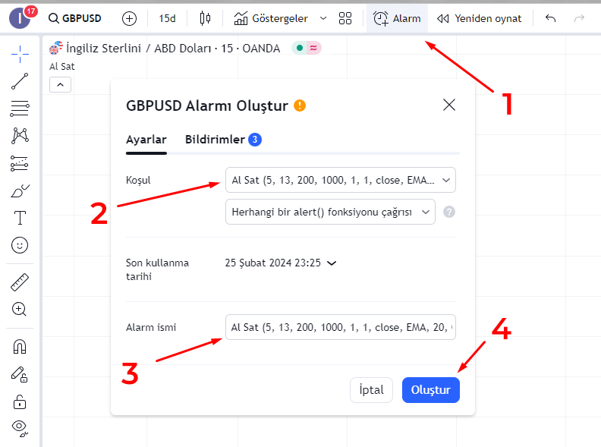This screenshot has width=601, height=447.
Task: Click the zoom in magnifier tool
Action: (x=20, y=310)
